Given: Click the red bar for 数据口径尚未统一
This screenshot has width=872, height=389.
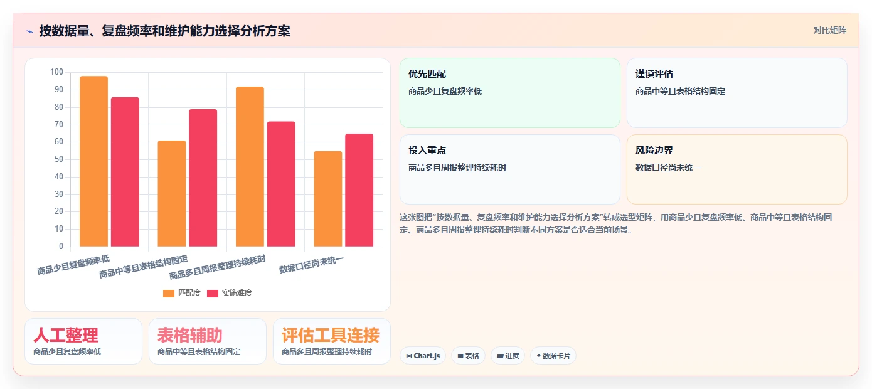Looking at the screenshot, I should pyautogui.click(x=359, y=190).
